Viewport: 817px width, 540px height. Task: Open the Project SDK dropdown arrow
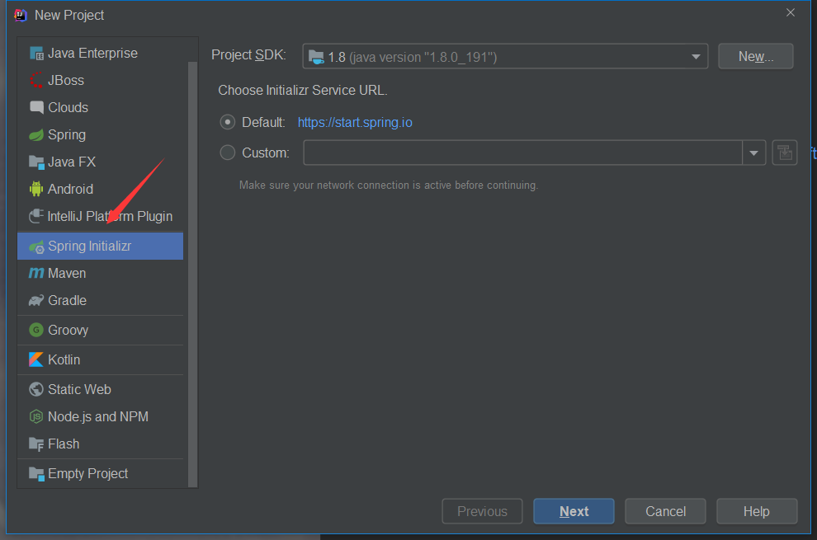(x=696, y=57)
